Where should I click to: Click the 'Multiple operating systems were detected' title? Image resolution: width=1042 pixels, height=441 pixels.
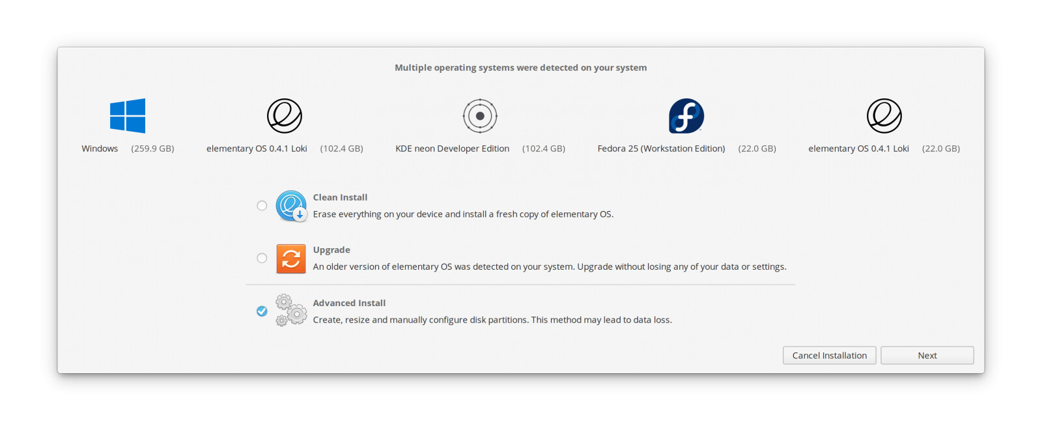(x=521, y=68)
